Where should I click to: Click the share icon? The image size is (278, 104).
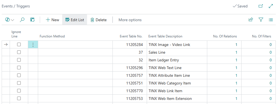click(251, 20)
